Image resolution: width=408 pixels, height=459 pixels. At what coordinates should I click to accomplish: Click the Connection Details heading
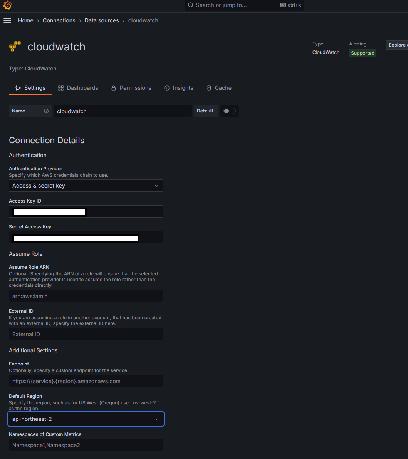pos(47,140)
